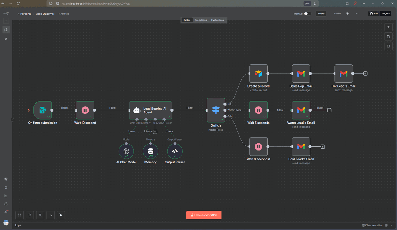Open the workflow history icon

347,14
